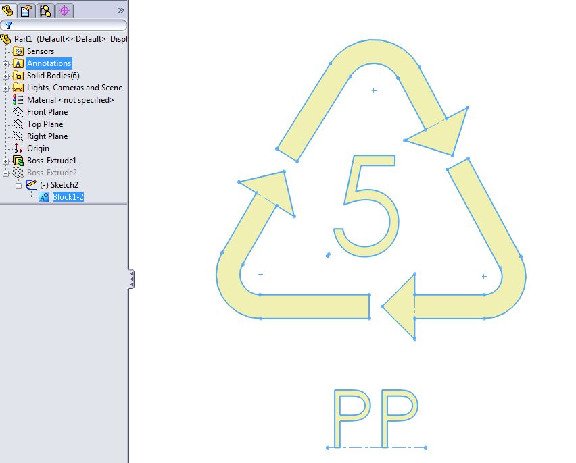This screenshot has width=576, height=463.
Task: Select the Boss-Extrude2 feature label
Action: (52, 172)
